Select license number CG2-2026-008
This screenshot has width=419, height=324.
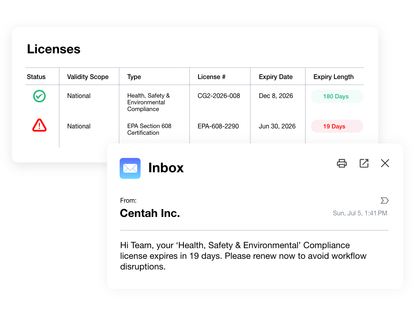[x=219, y=96]
